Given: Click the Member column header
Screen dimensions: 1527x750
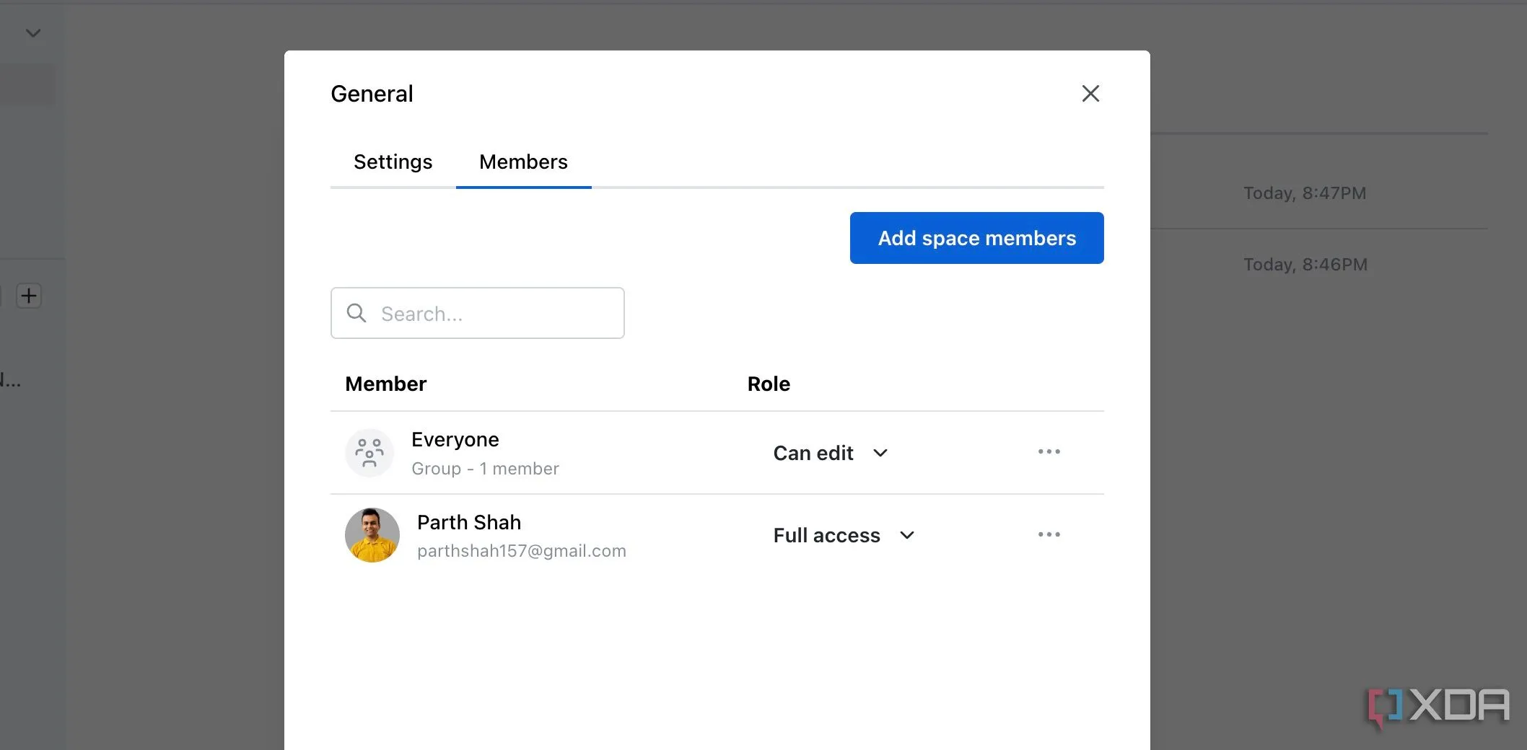Looking at the screenshot, I should point(385,384).
